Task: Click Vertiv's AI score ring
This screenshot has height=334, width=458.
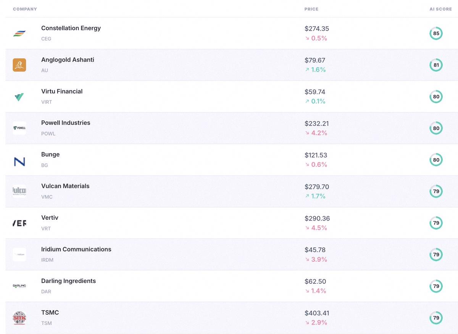Action: click(436, 223)
